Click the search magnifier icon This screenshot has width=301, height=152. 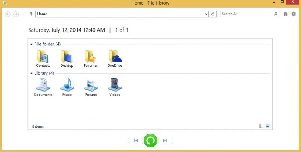tap(275, 14)
